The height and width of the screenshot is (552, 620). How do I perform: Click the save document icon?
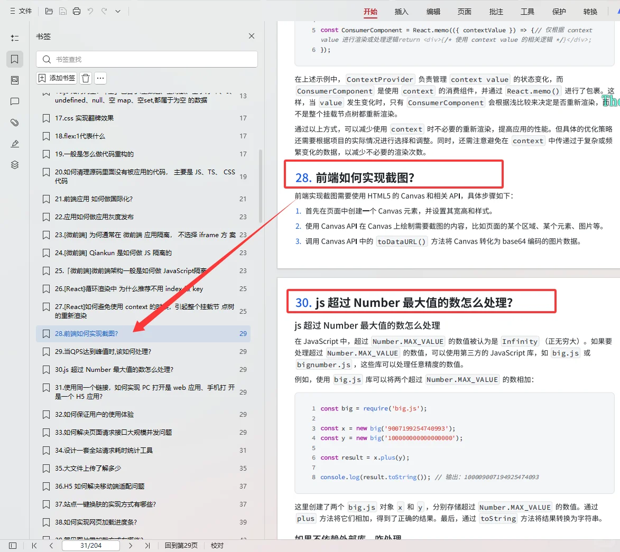click(x=62, y=11)
